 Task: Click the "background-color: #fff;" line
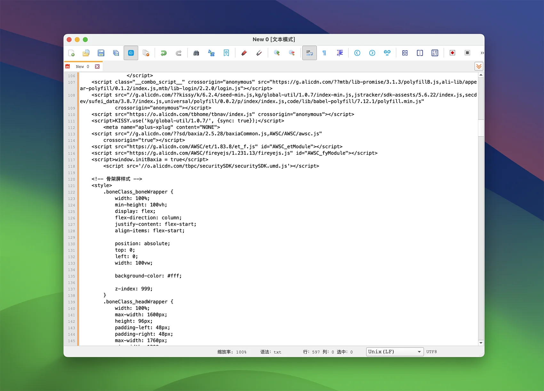[148, 276]
